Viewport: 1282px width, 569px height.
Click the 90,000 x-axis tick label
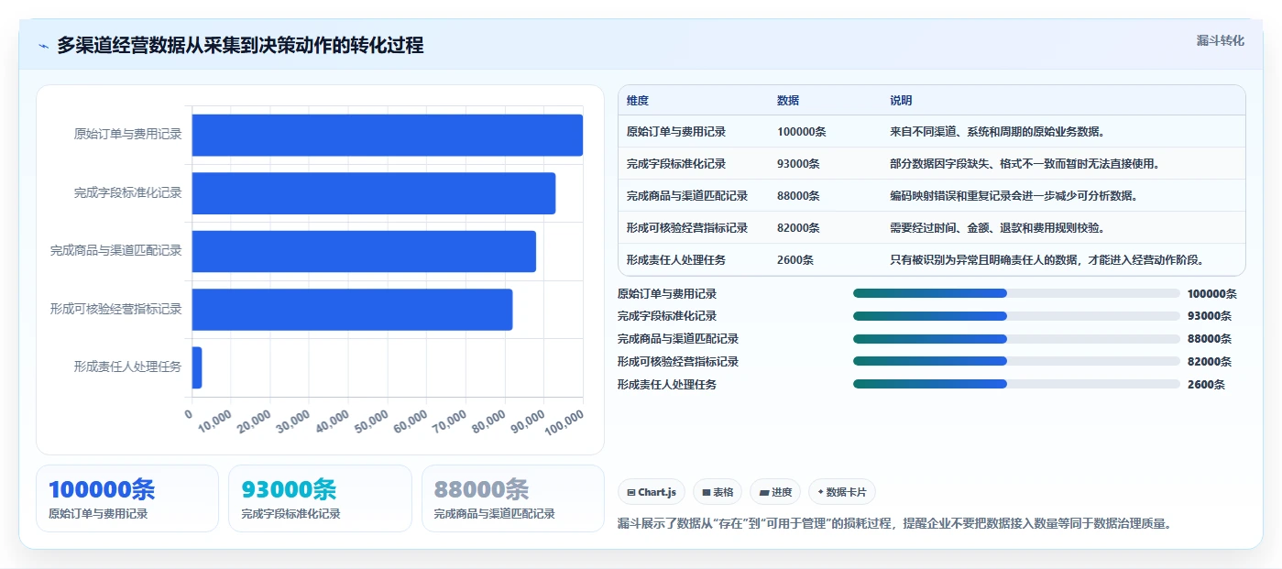(528, 423)
